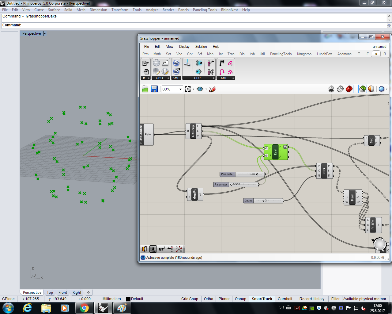Click the globe with pencil icon in GEO panel
The width and height of the screenshot is (392, 314).
click(x=165, y=71)
